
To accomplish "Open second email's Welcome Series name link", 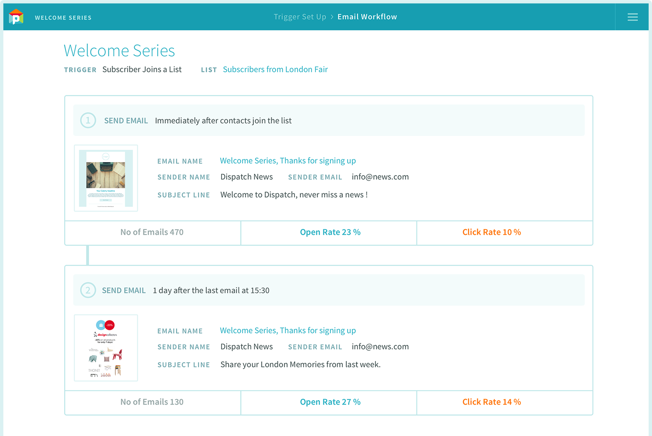I will point(288,330).
